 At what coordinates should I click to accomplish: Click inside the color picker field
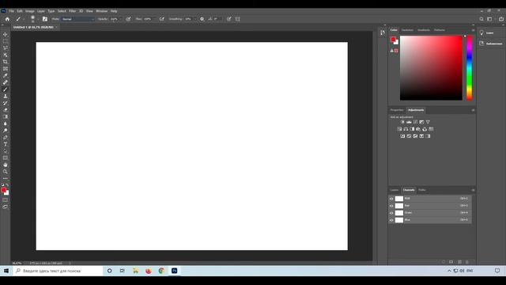point(431,68)
